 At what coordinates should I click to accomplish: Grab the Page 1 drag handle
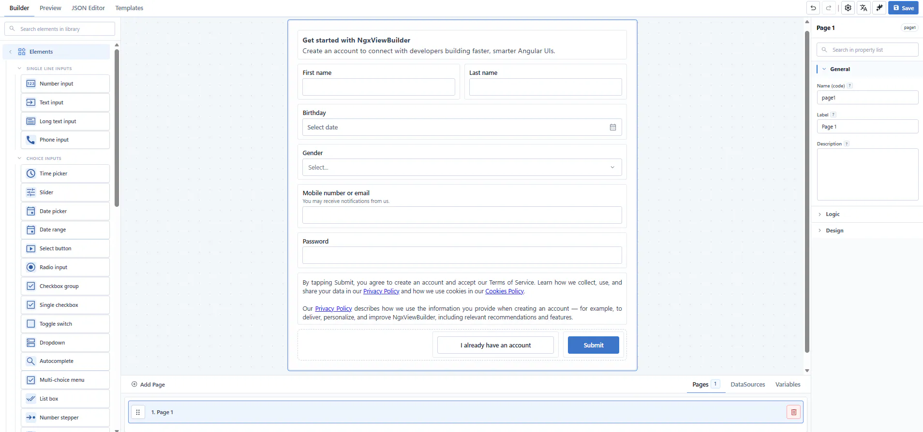(138, 412)
